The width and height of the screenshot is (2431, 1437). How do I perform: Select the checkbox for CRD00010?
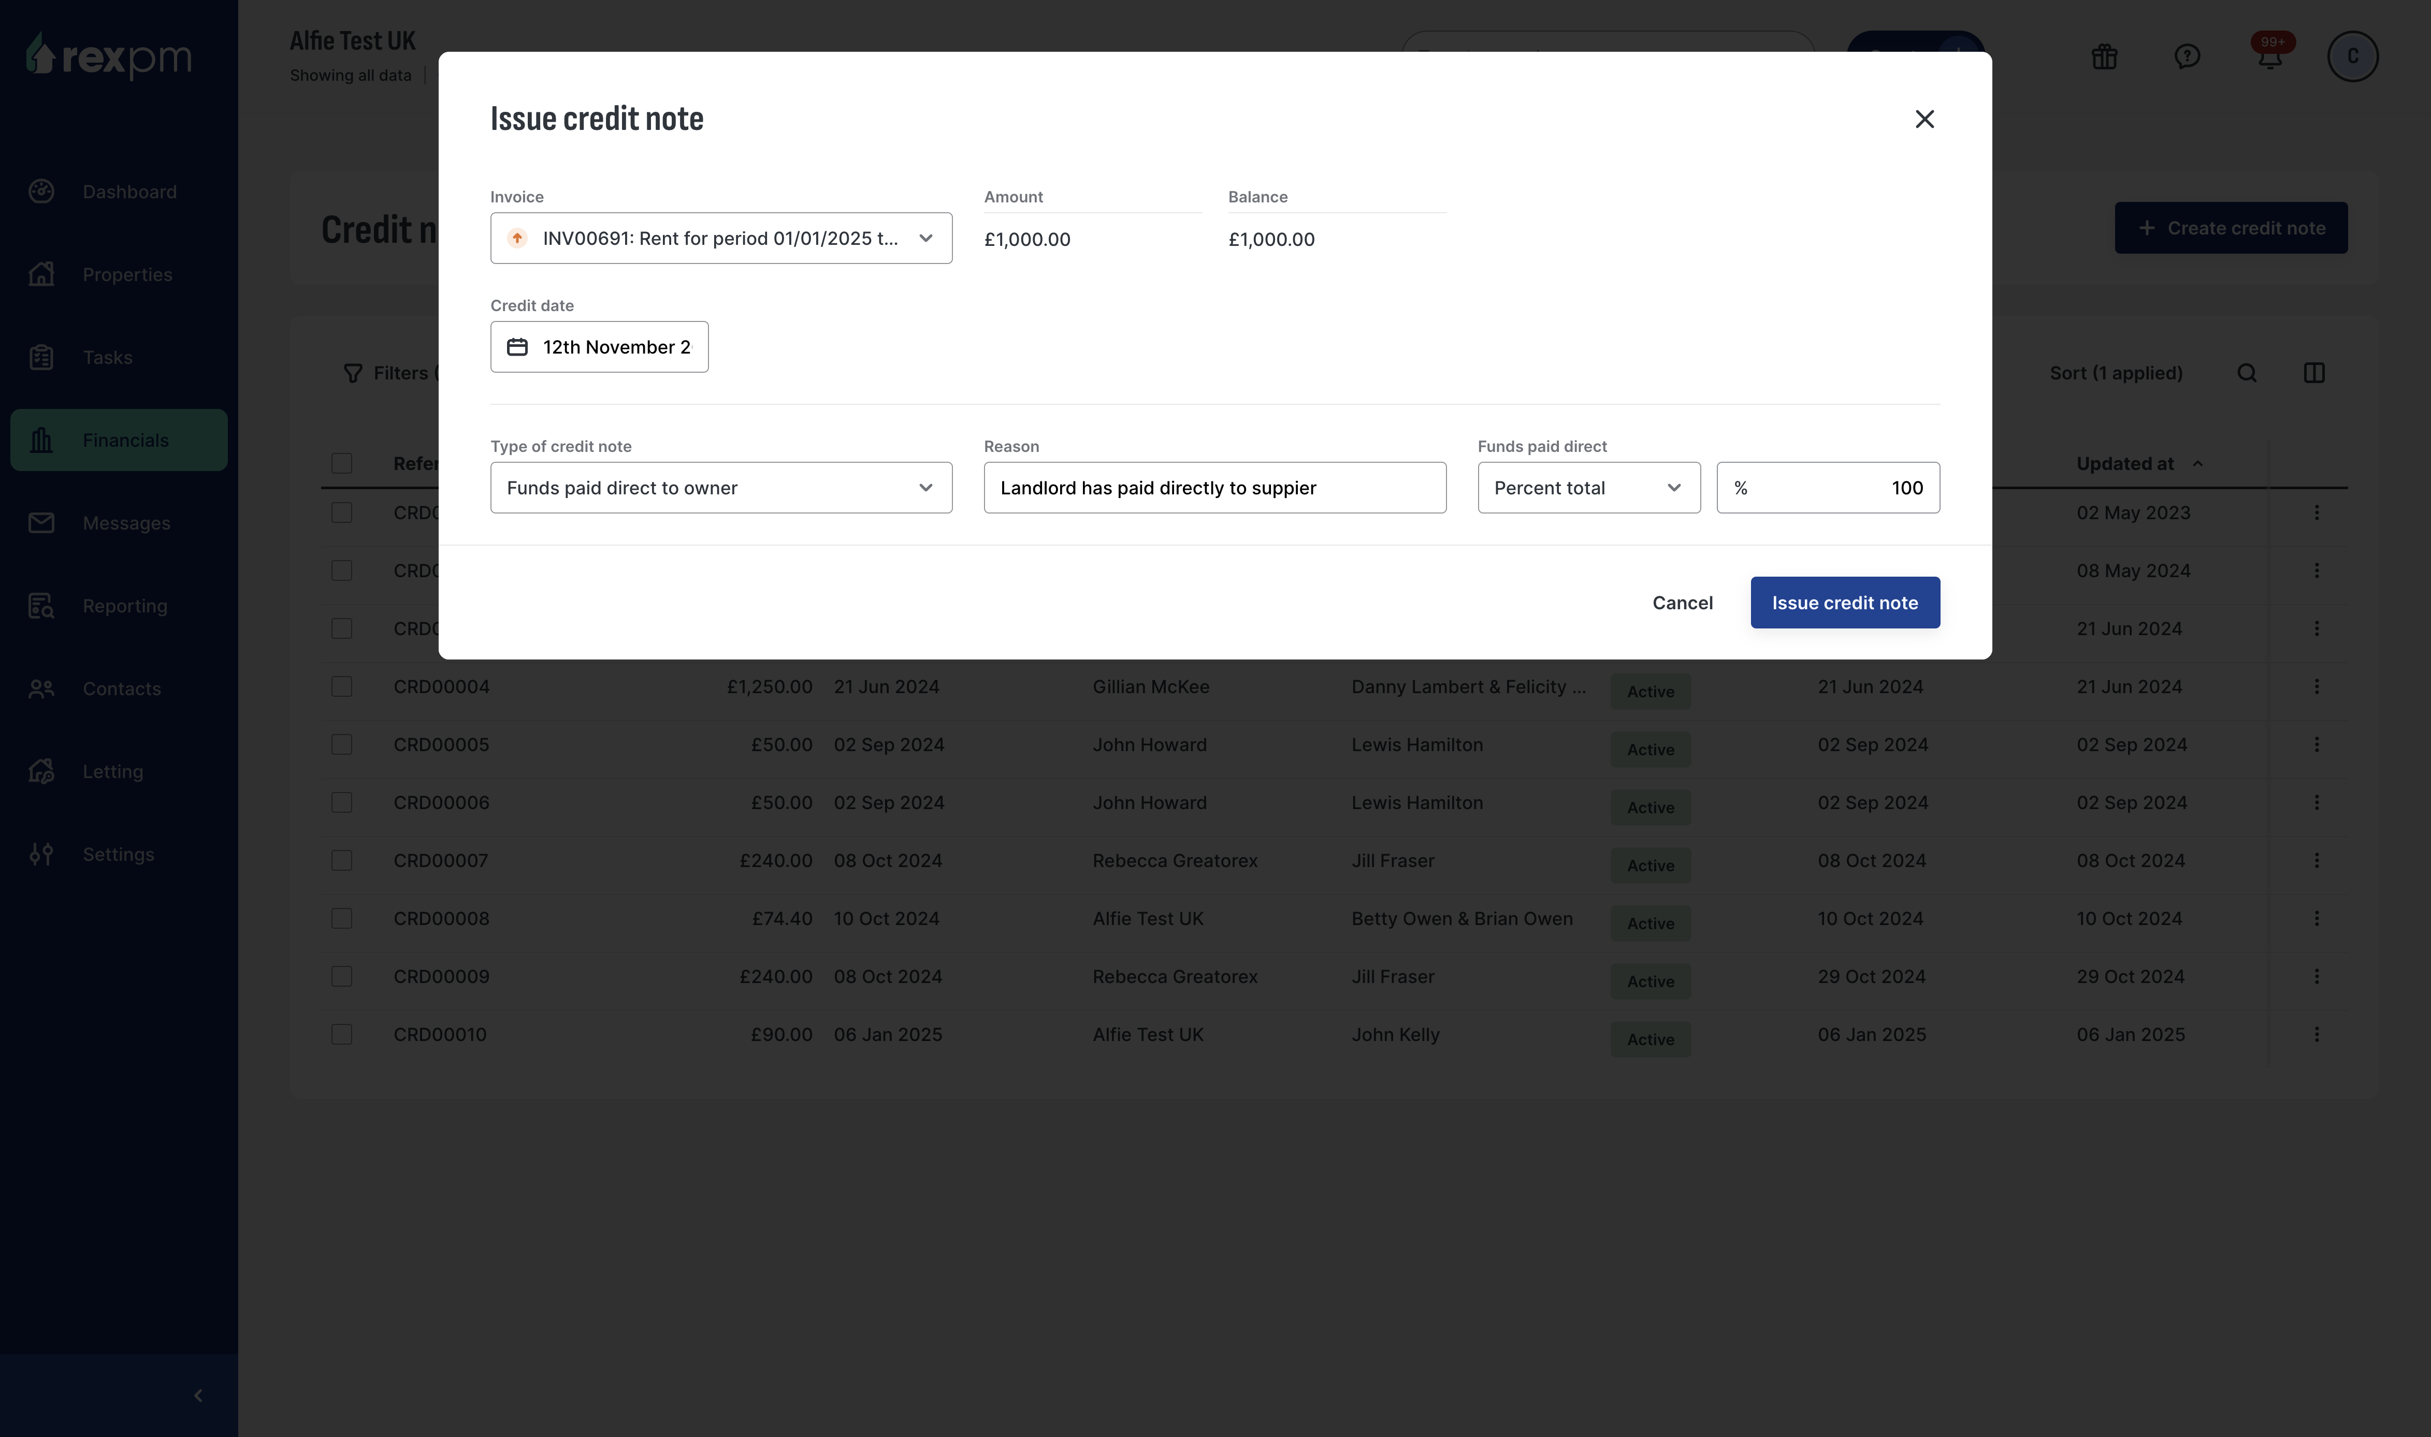click(x=342, y=1034)
